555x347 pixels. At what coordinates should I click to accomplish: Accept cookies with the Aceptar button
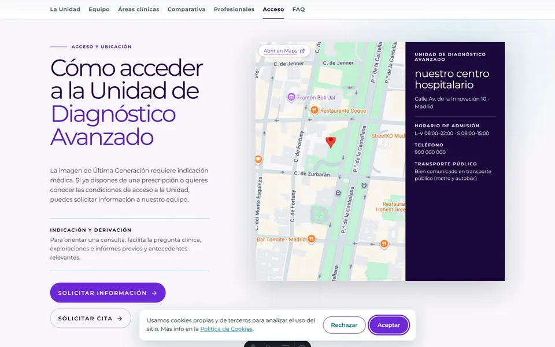[x=388, y=325]
